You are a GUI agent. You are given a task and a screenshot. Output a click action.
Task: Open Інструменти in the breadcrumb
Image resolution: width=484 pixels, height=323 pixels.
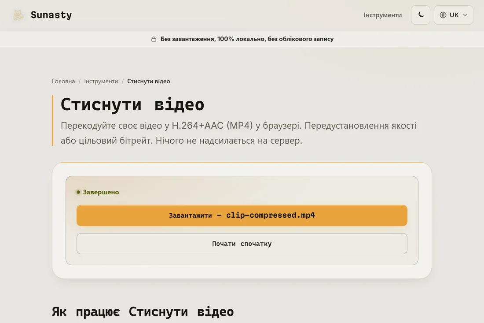[101, 81]
